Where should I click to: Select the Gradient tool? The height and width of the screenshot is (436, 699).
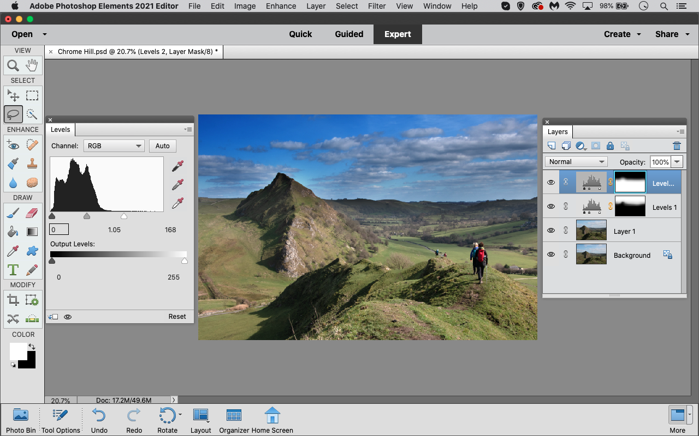(x=32, y=232)
